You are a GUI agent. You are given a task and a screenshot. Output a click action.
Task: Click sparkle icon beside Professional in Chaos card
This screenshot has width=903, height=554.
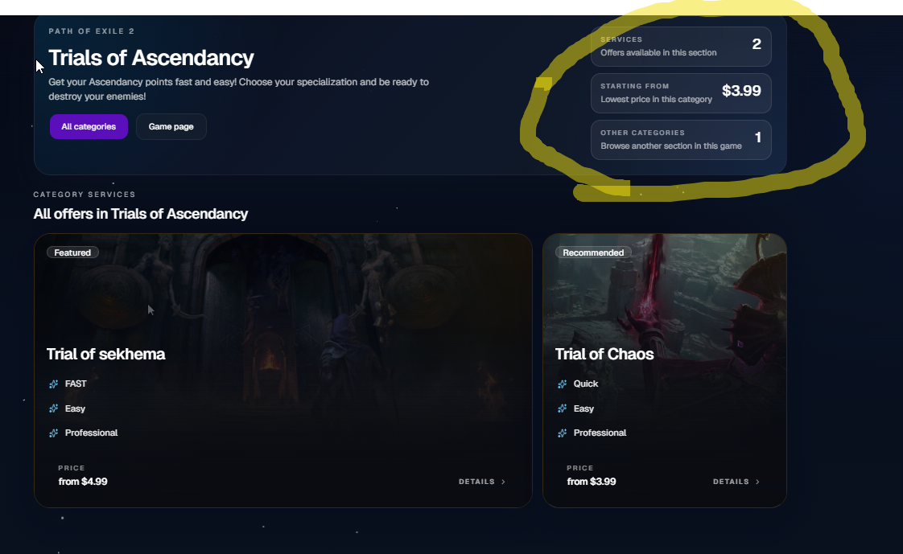click(x=562, y=433)
